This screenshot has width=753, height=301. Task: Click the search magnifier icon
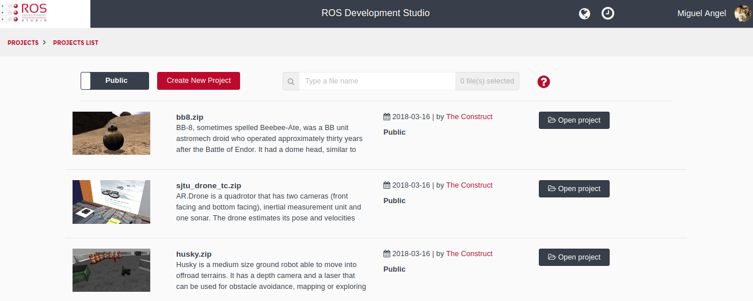point(291,81)
